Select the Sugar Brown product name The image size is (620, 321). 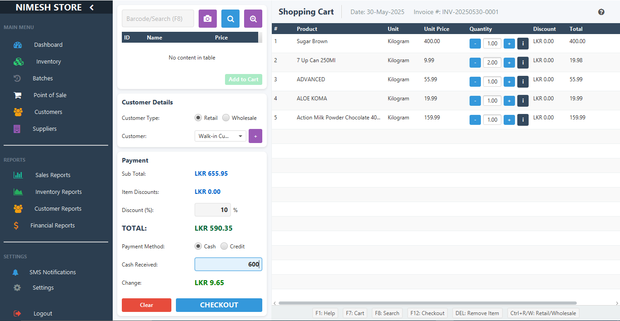pyautogui.click(x=312, y=41)
